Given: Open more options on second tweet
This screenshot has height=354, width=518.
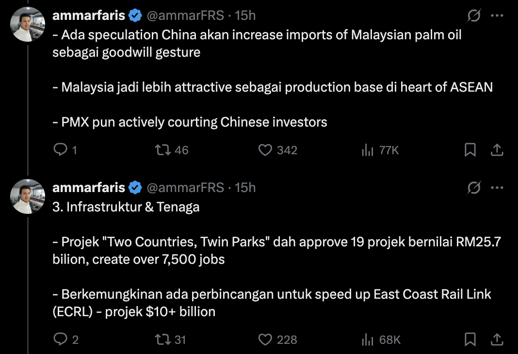Looking at the screenshot, I should (497, 188).
